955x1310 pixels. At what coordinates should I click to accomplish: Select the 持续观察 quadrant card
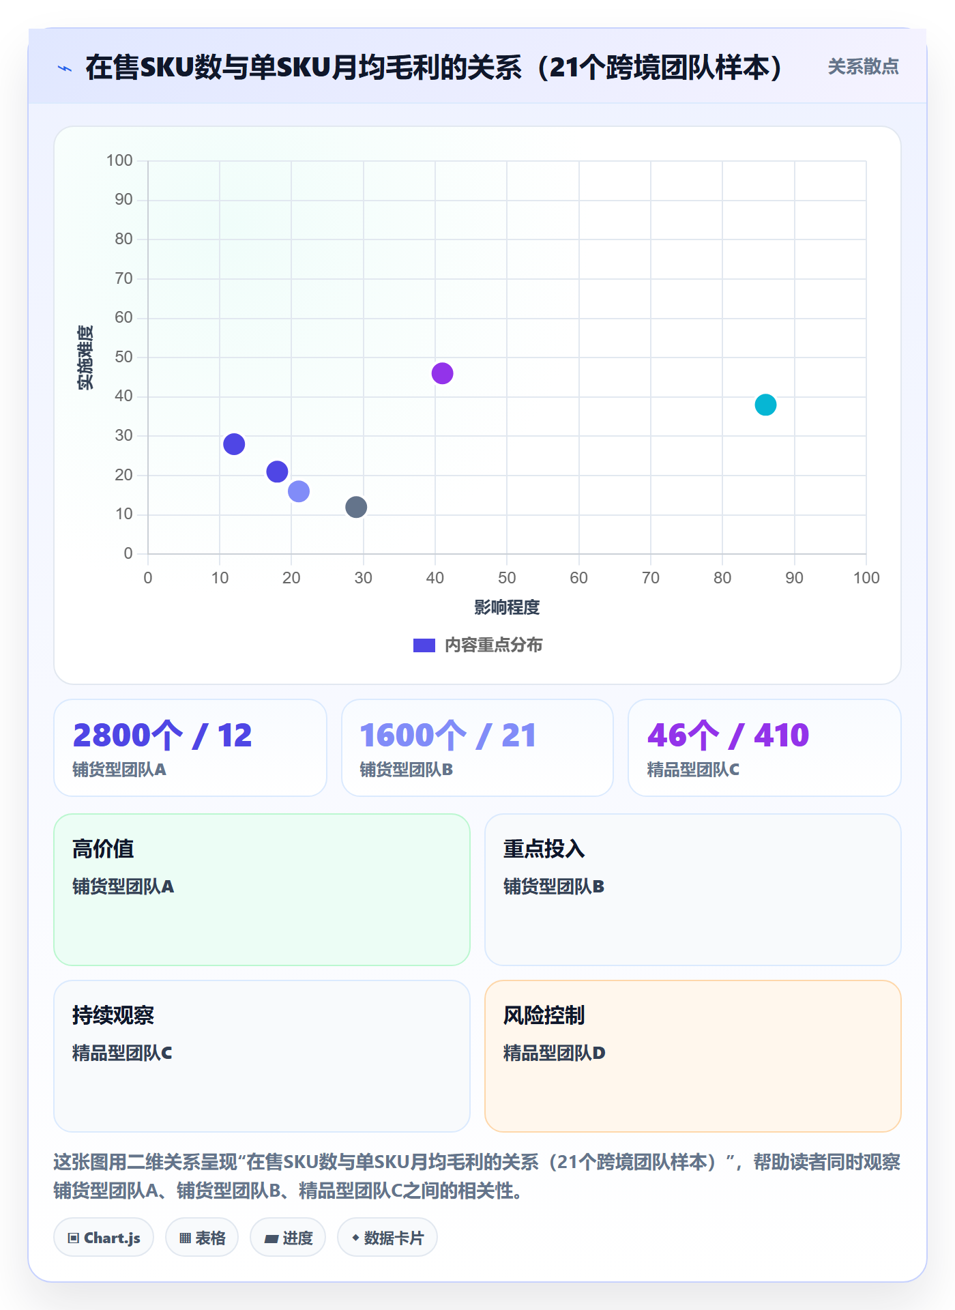click(262, 1056)
